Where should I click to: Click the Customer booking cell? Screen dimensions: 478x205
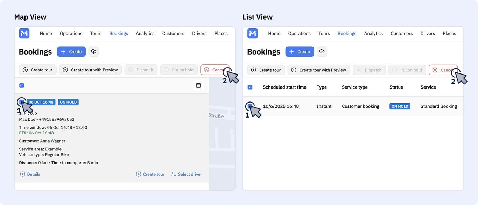(360, 106)
